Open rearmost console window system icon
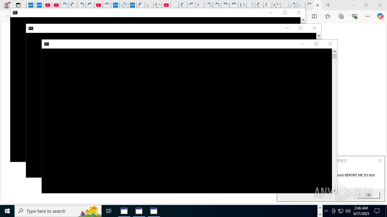Image resolution: width=387 pixels, height=217 pixels. (15, 13)
